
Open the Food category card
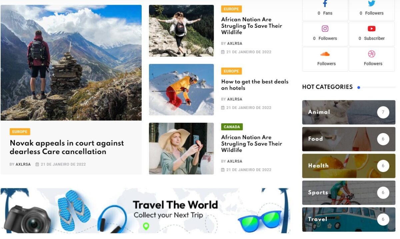(x=349, y=139)
